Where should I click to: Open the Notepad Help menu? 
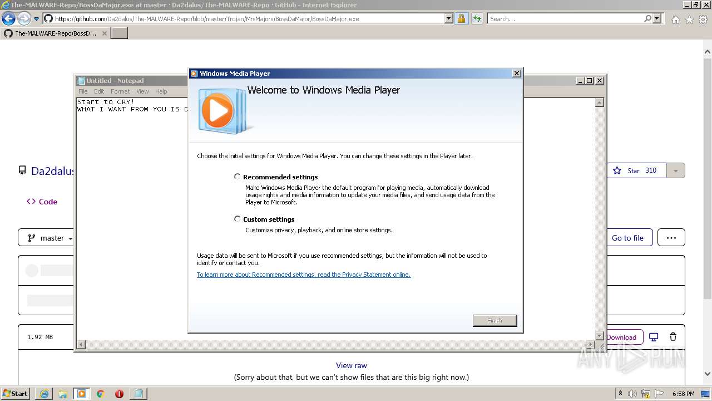pos(161,91)
